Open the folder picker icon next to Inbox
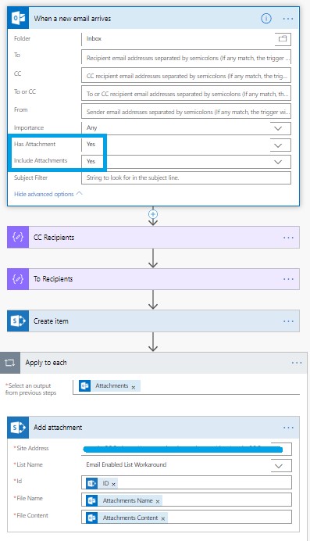The height and width of the screenshot is (541, 310). tap(283, 38)
